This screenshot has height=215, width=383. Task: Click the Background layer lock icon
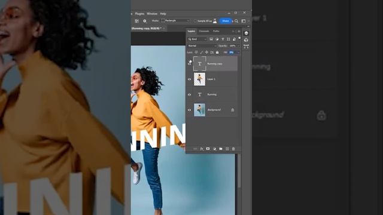coord(233,110)
